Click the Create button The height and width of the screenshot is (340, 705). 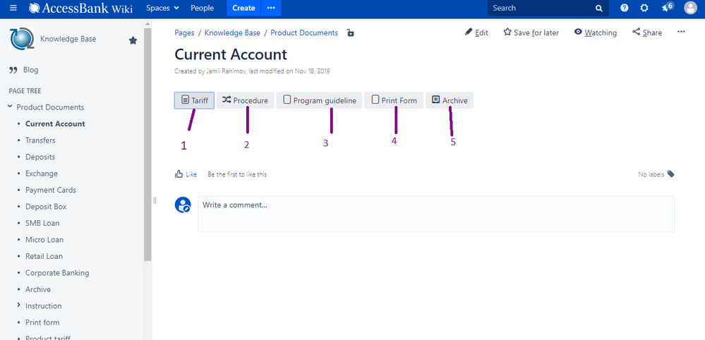[x=243, y=8]
